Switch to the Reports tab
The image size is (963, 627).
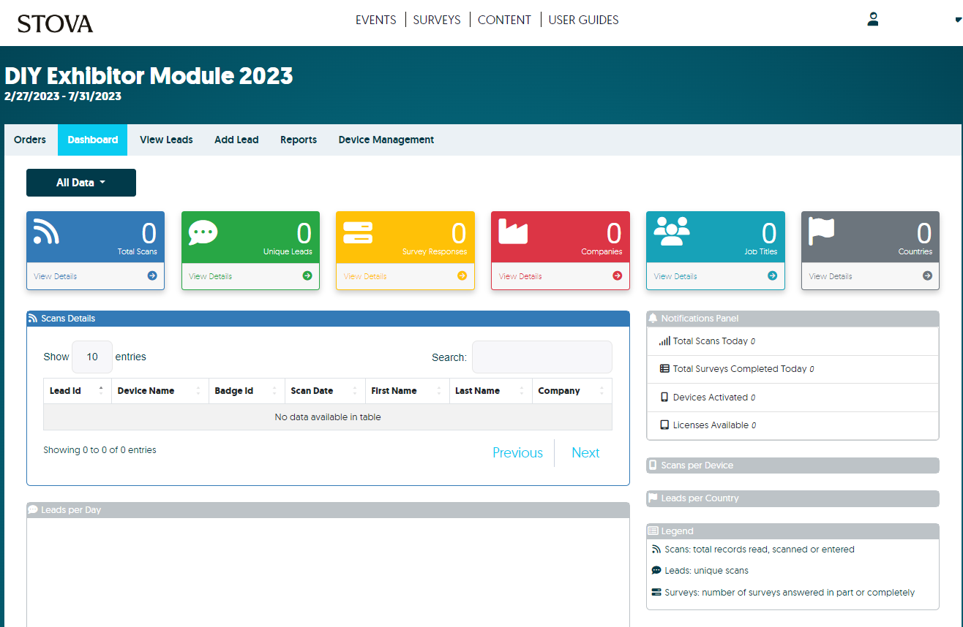pos(299,140)
